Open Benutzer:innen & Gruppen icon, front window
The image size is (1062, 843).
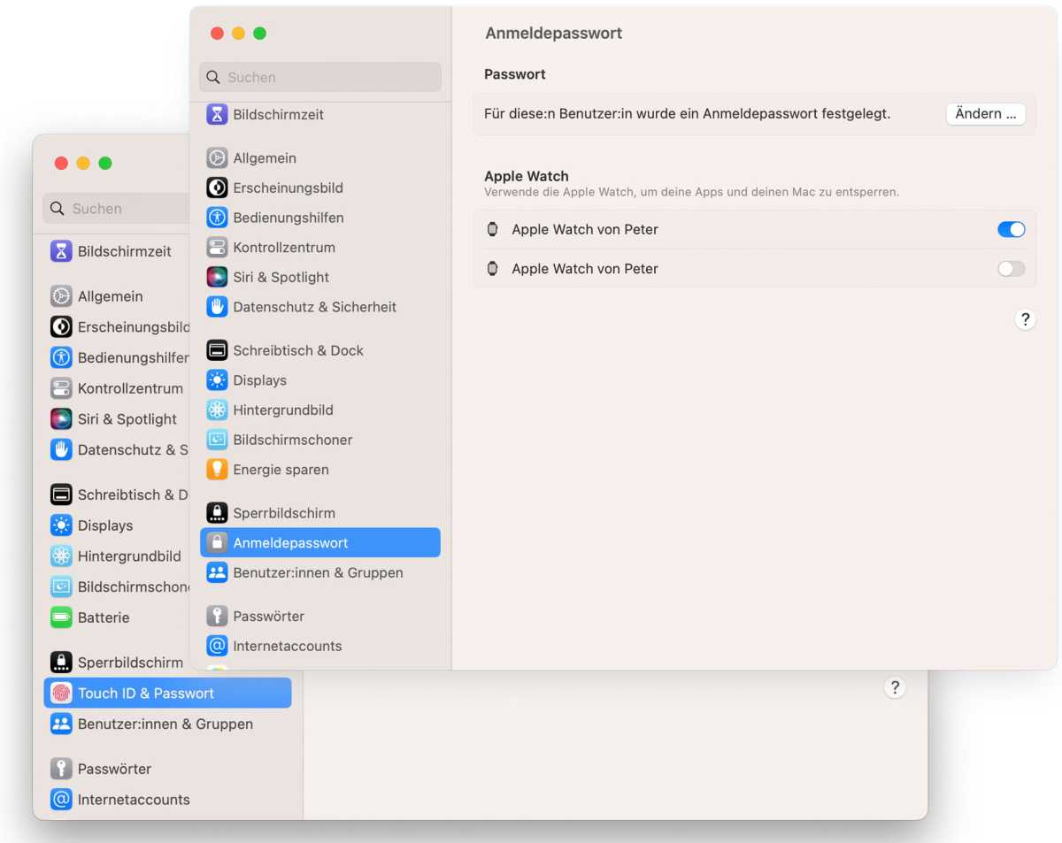click(x=217, y=573)
